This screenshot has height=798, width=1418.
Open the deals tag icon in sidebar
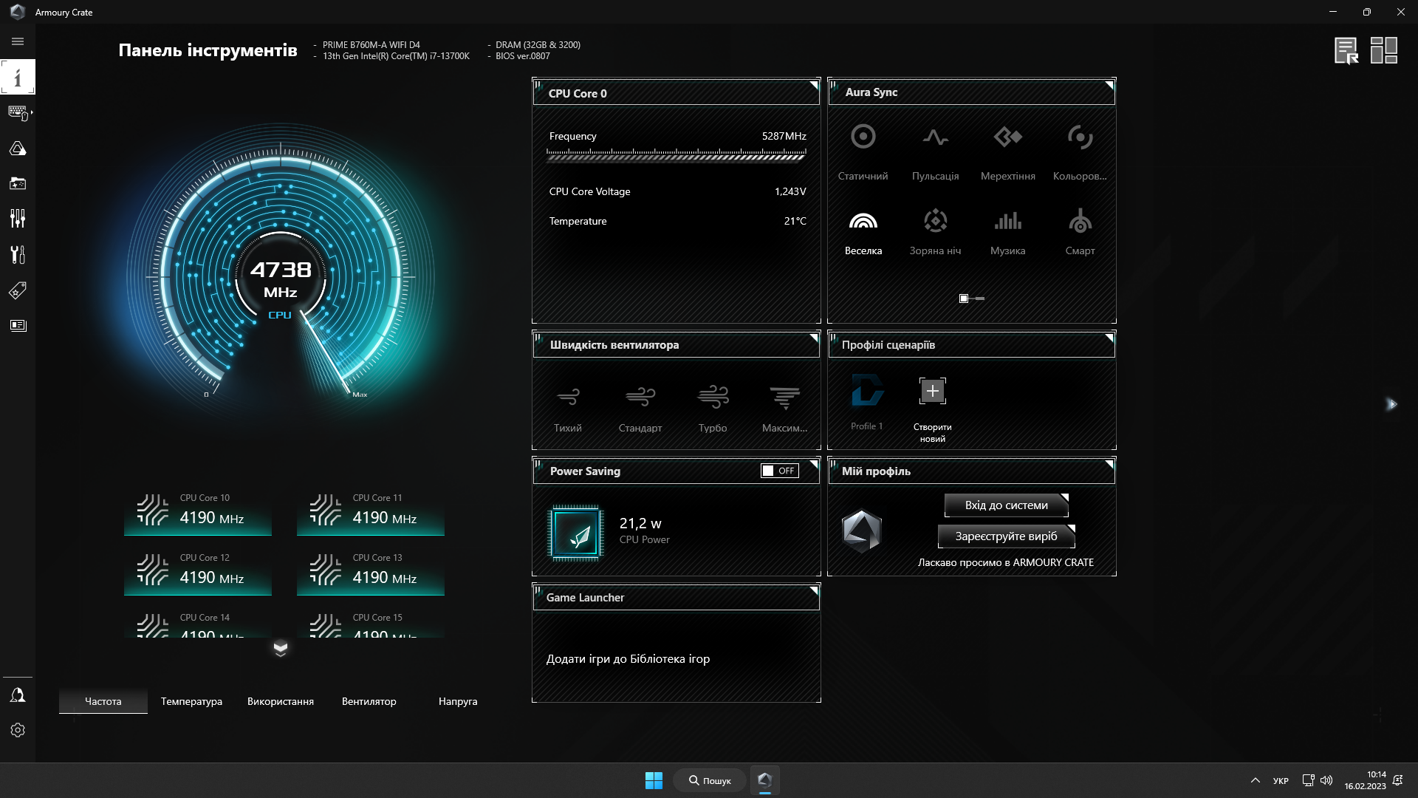(18, 290)
